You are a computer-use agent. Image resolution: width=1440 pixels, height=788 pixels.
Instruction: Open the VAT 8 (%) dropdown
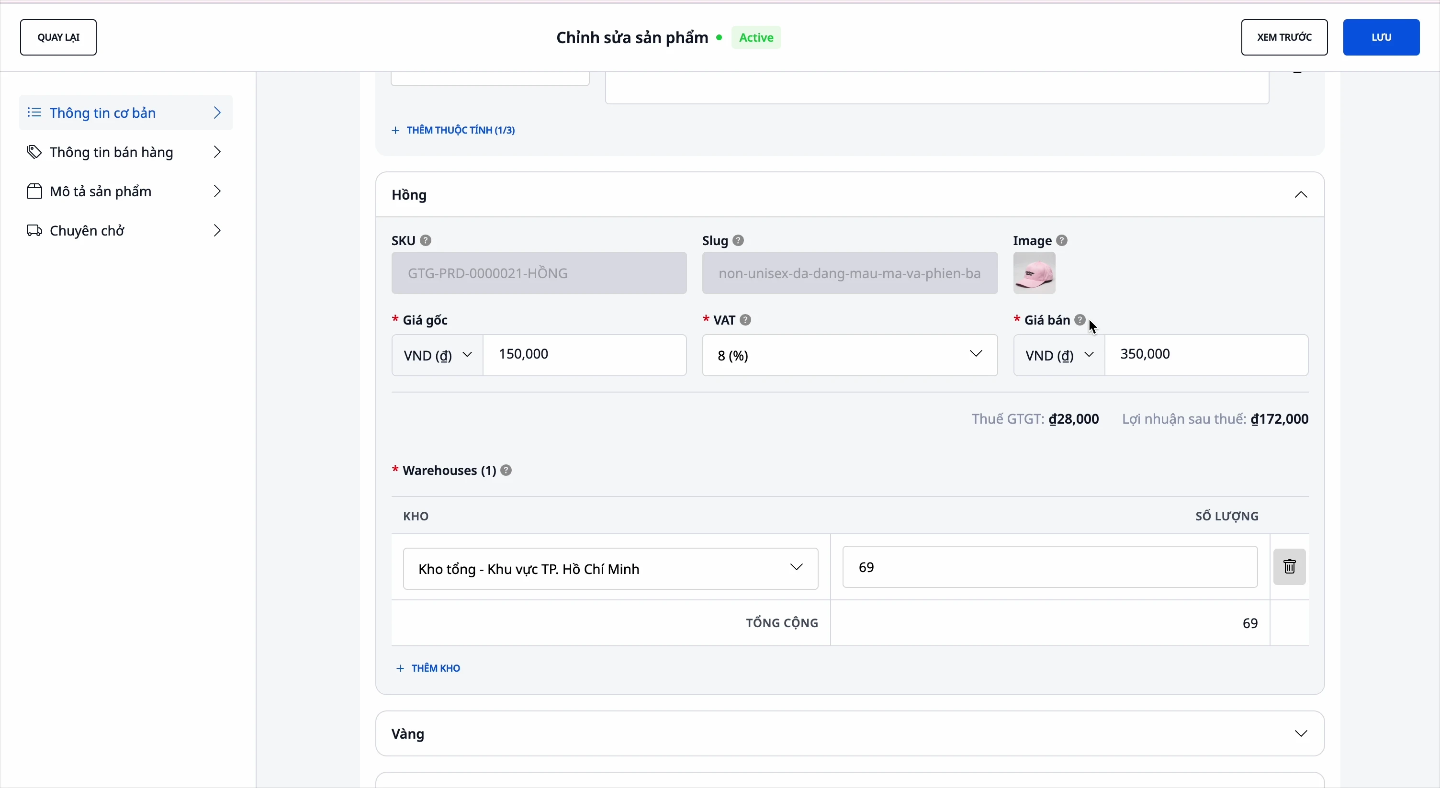[849, 355]
